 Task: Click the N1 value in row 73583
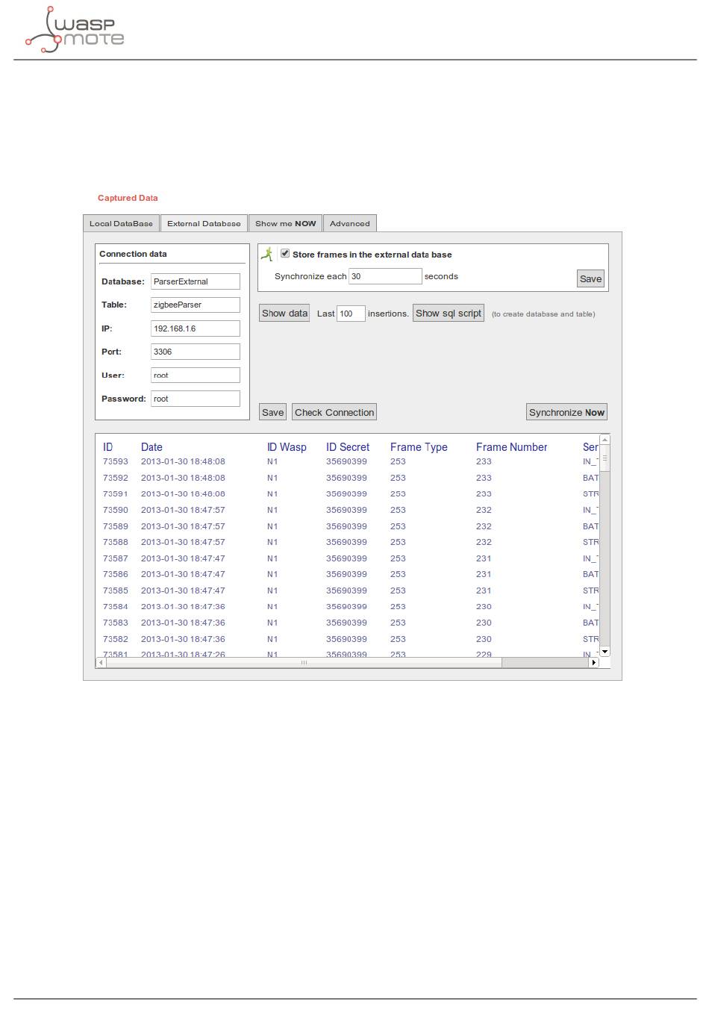(x=272, y=623)
